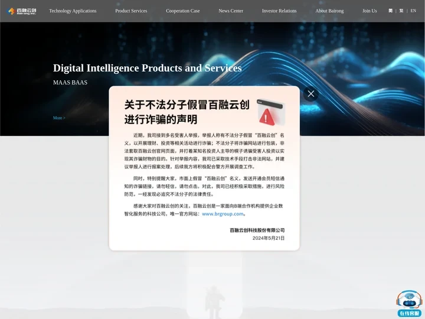The height and width of the screenshot is (319, 425).
Task: Click the 百融云创科技股份有限公司 signature
Action: [257, 230]
